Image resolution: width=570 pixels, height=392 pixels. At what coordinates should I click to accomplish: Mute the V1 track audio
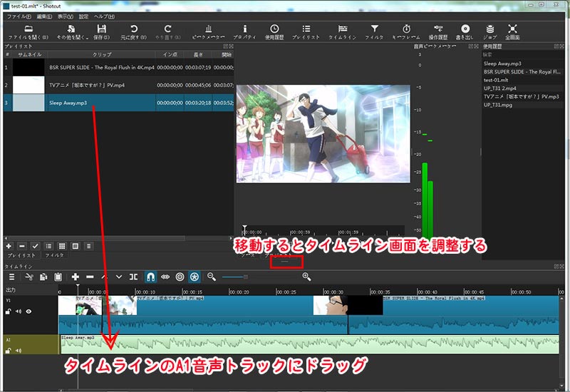(x=19, y=311)
